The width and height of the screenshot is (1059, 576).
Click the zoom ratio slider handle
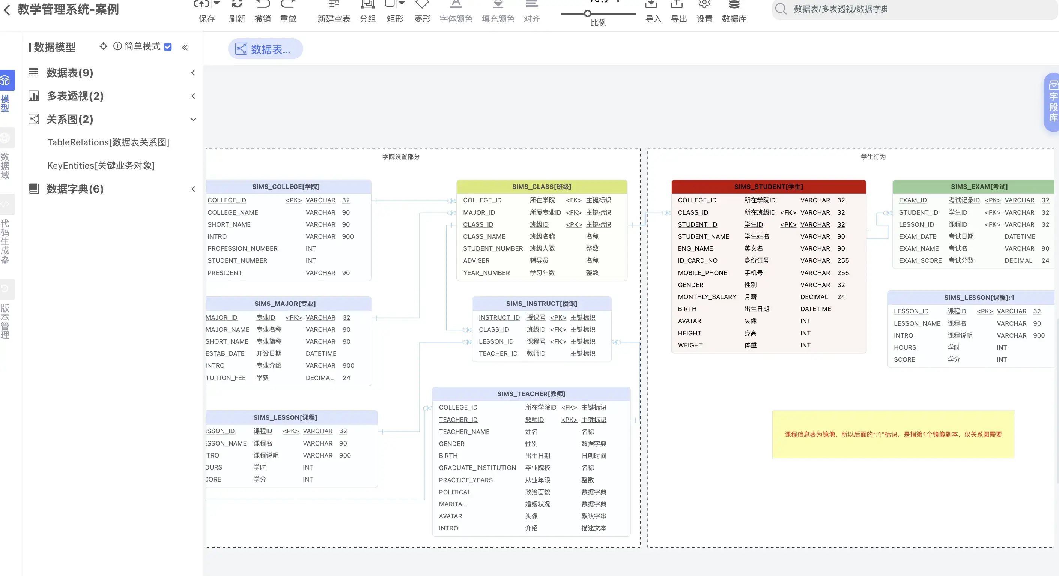tap(587, 13)
